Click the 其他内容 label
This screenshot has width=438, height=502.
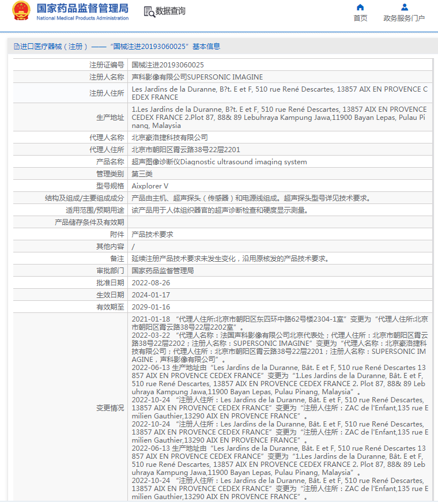coord(110,247)
